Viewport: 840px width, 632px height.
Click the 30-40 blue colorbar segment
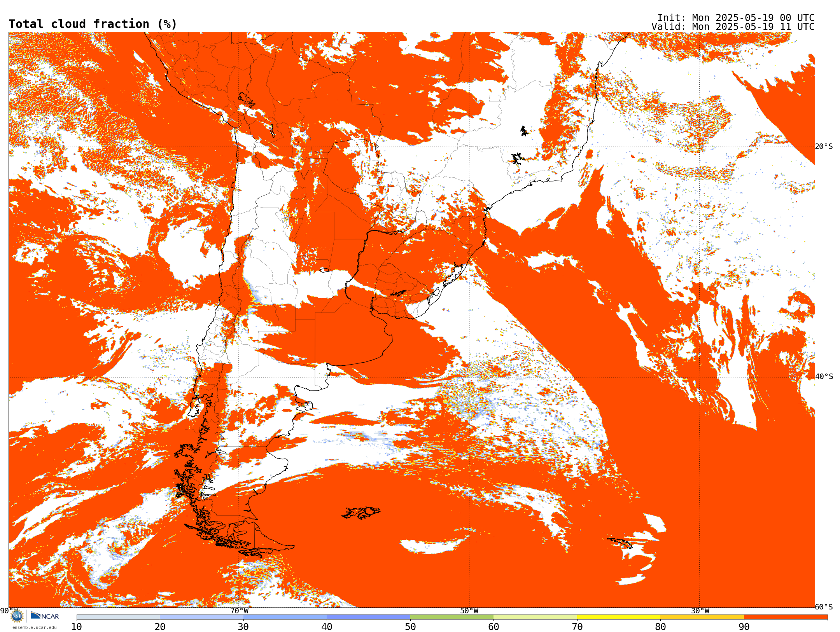[x=285, y=617]
